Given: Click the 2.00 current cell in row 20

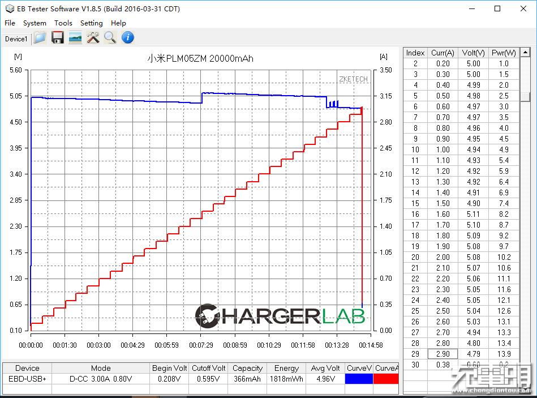Looking at the screenshot, I should pos(443,257).
